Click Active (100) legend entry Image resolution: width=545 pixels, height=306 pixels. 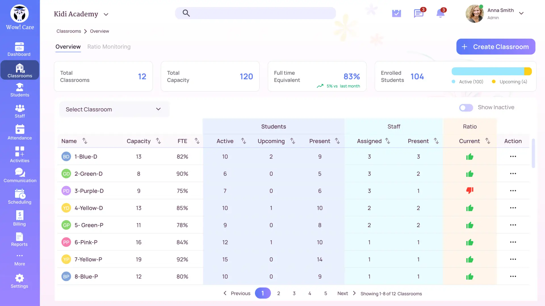point(468,82)
